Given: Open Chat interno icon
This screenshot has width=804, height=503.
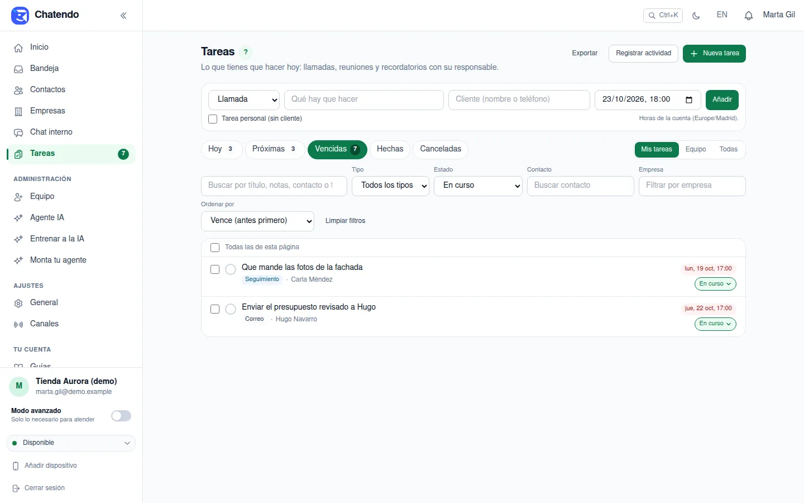Looking at the screenshot, I should 18,132.
